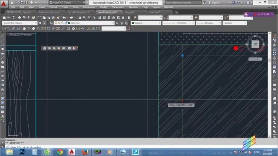Image resolution: width=278 pixels, height=156 pixels.
Task: Click the Help question mark button
Action: click(x=248, y=3)
